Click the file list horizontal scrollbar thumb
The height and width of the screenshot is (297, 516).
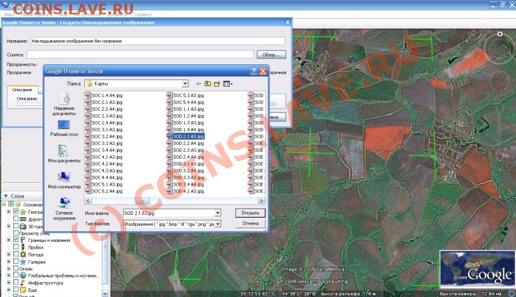click(142, 200)
